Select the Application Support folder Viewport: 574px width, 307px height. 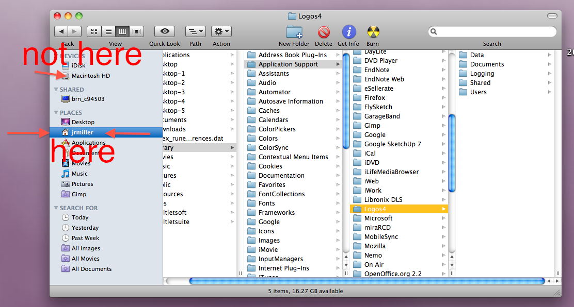293,64
